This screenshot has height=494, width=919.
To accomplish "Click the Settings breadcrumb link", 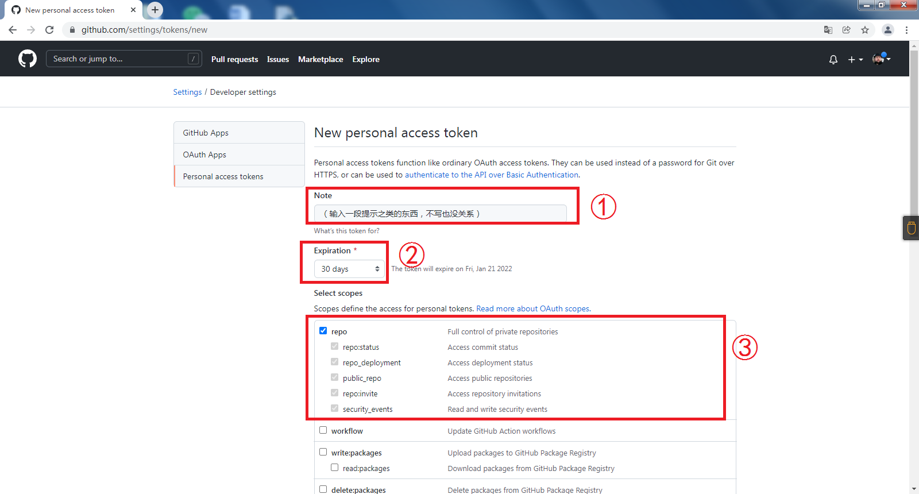I will (187, 92).
